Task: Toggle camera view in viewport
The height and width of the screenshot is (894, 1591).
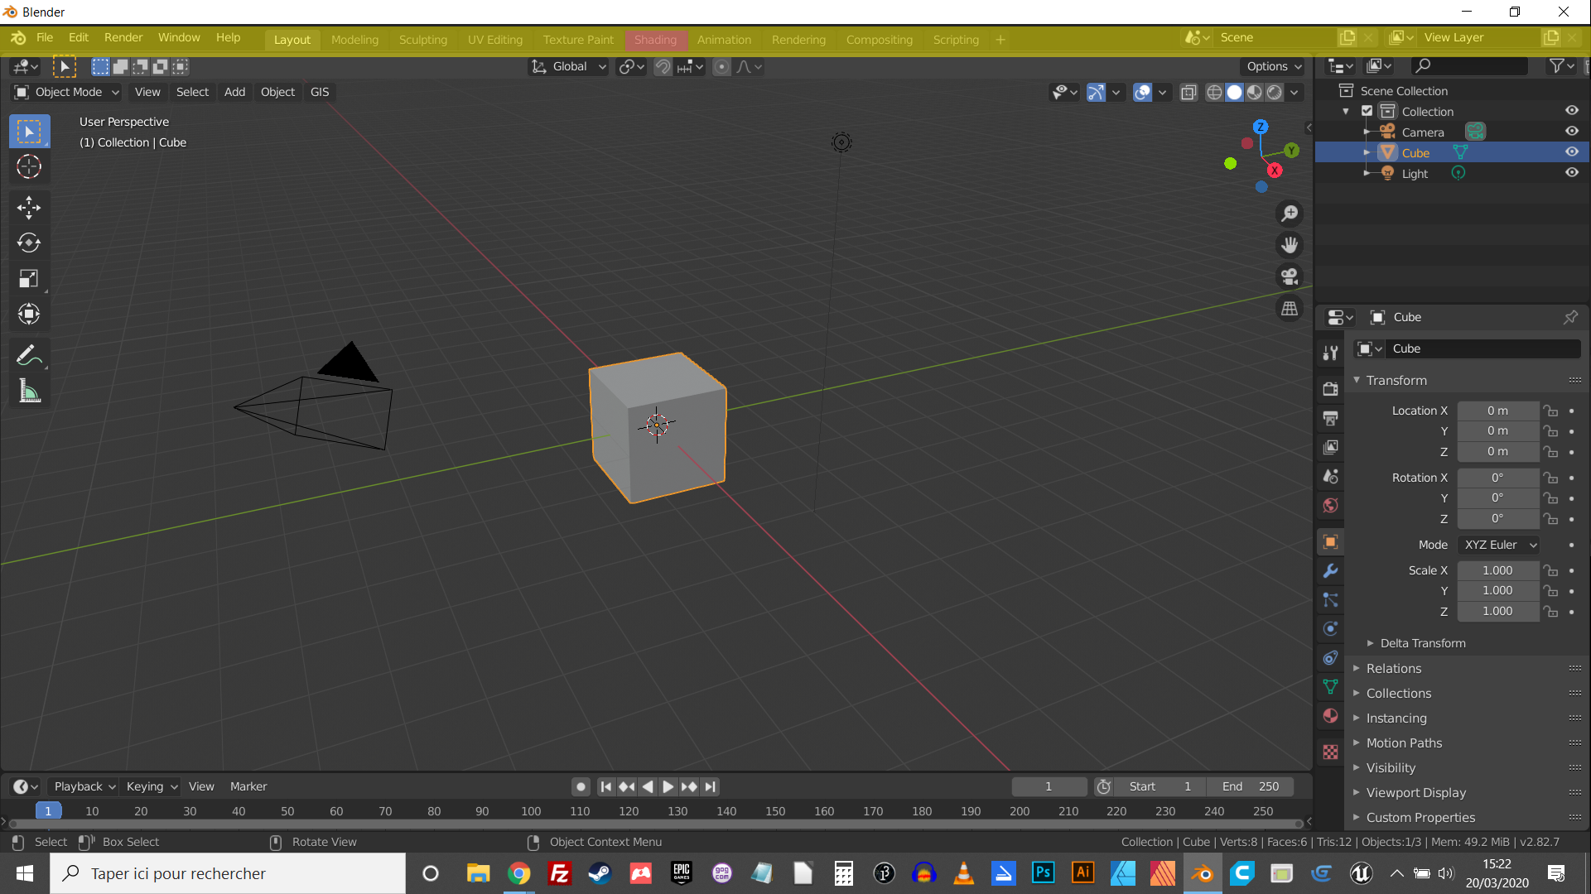Action: (x=1290, y=276)
